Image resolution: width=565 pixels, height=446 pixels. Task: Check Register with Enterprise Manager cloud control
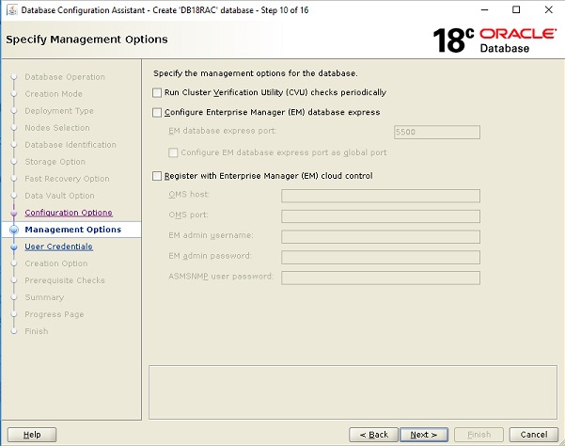[157, 176]
